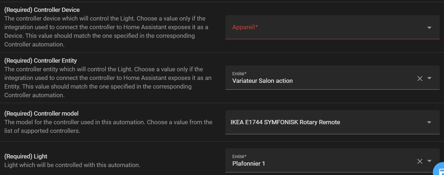Select the (Required) Light heading
The image size is (444, 175).
pos(26,156)
